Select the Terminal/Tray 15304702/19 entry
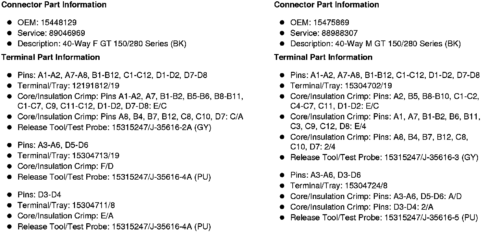 pyautogui.click(x=341, y=86)
